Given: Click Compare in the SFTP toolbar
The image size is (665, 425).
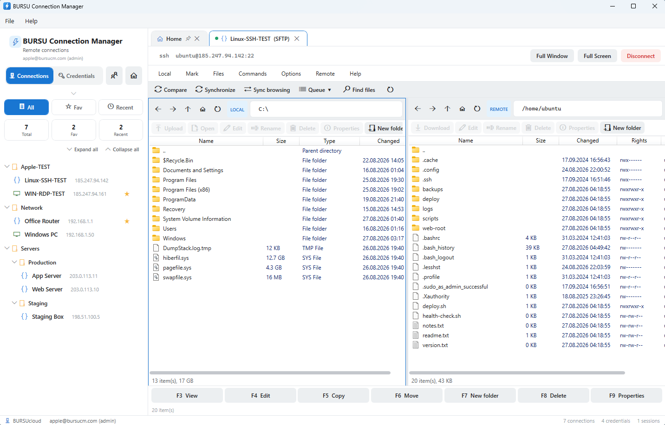Looking at the screenshot, I should (170, 90).
